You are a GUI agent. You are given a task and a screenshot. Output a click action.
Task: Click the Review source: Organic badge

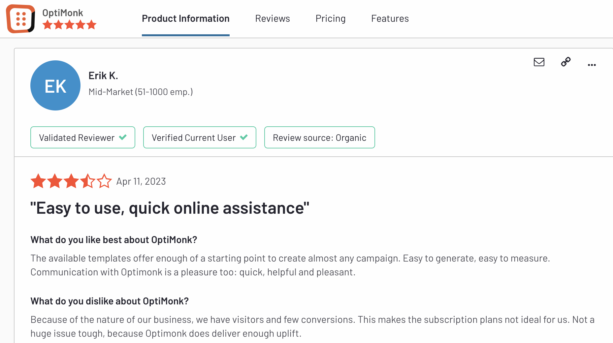coord(320,138)
